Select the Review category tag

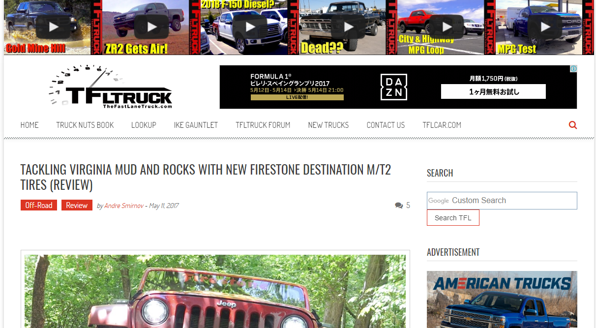(x=77, y=206)
